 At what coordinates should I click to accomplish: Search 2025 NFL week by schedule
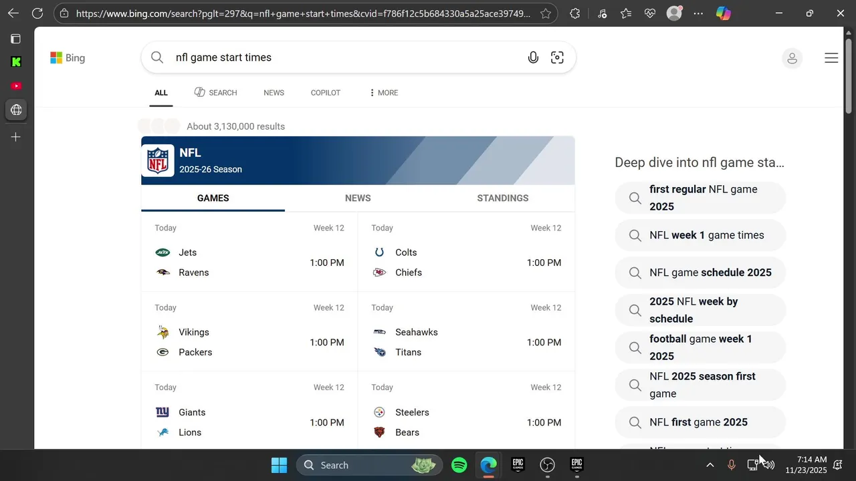point(700,310)
